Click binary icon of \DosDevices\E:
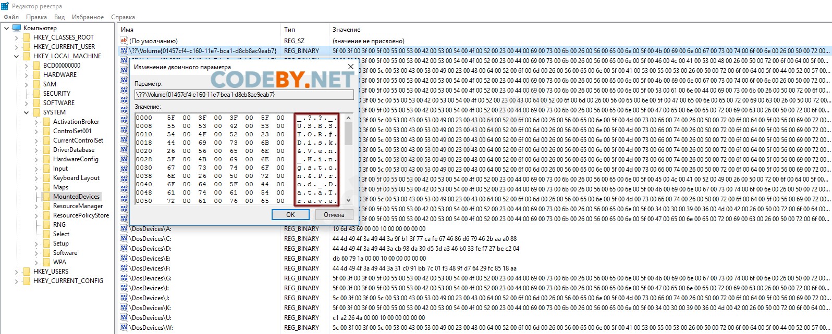 [x=124, y=259]
